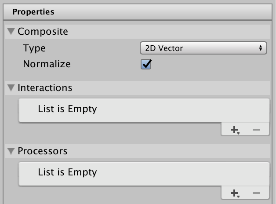Select the Properties panel header

[x=33, y=11]
